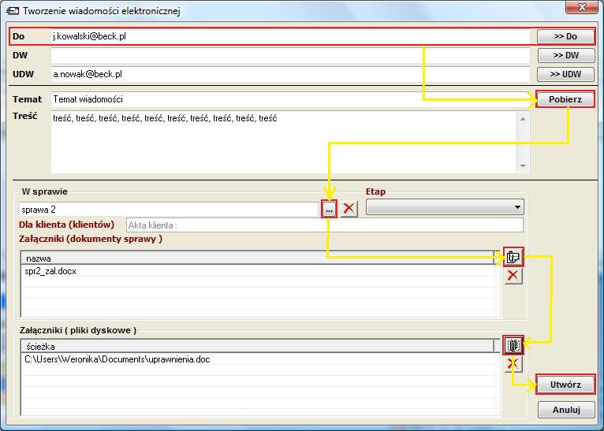Close the message creation window
Viewport: 604px width, 431px height.
tap(582, 7)
